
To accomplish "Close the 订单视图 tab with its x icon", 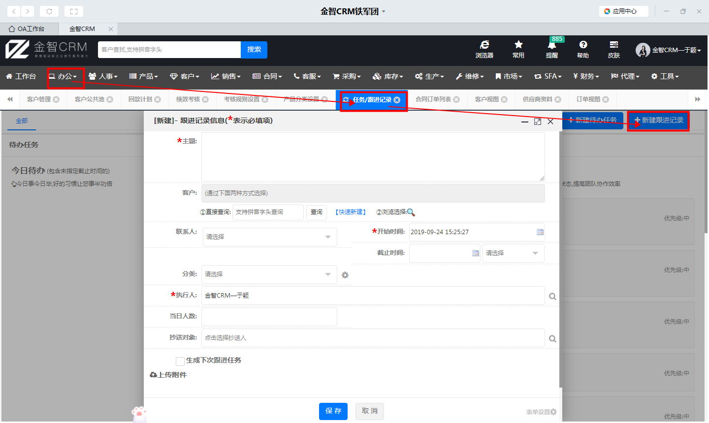I will 606,99.
